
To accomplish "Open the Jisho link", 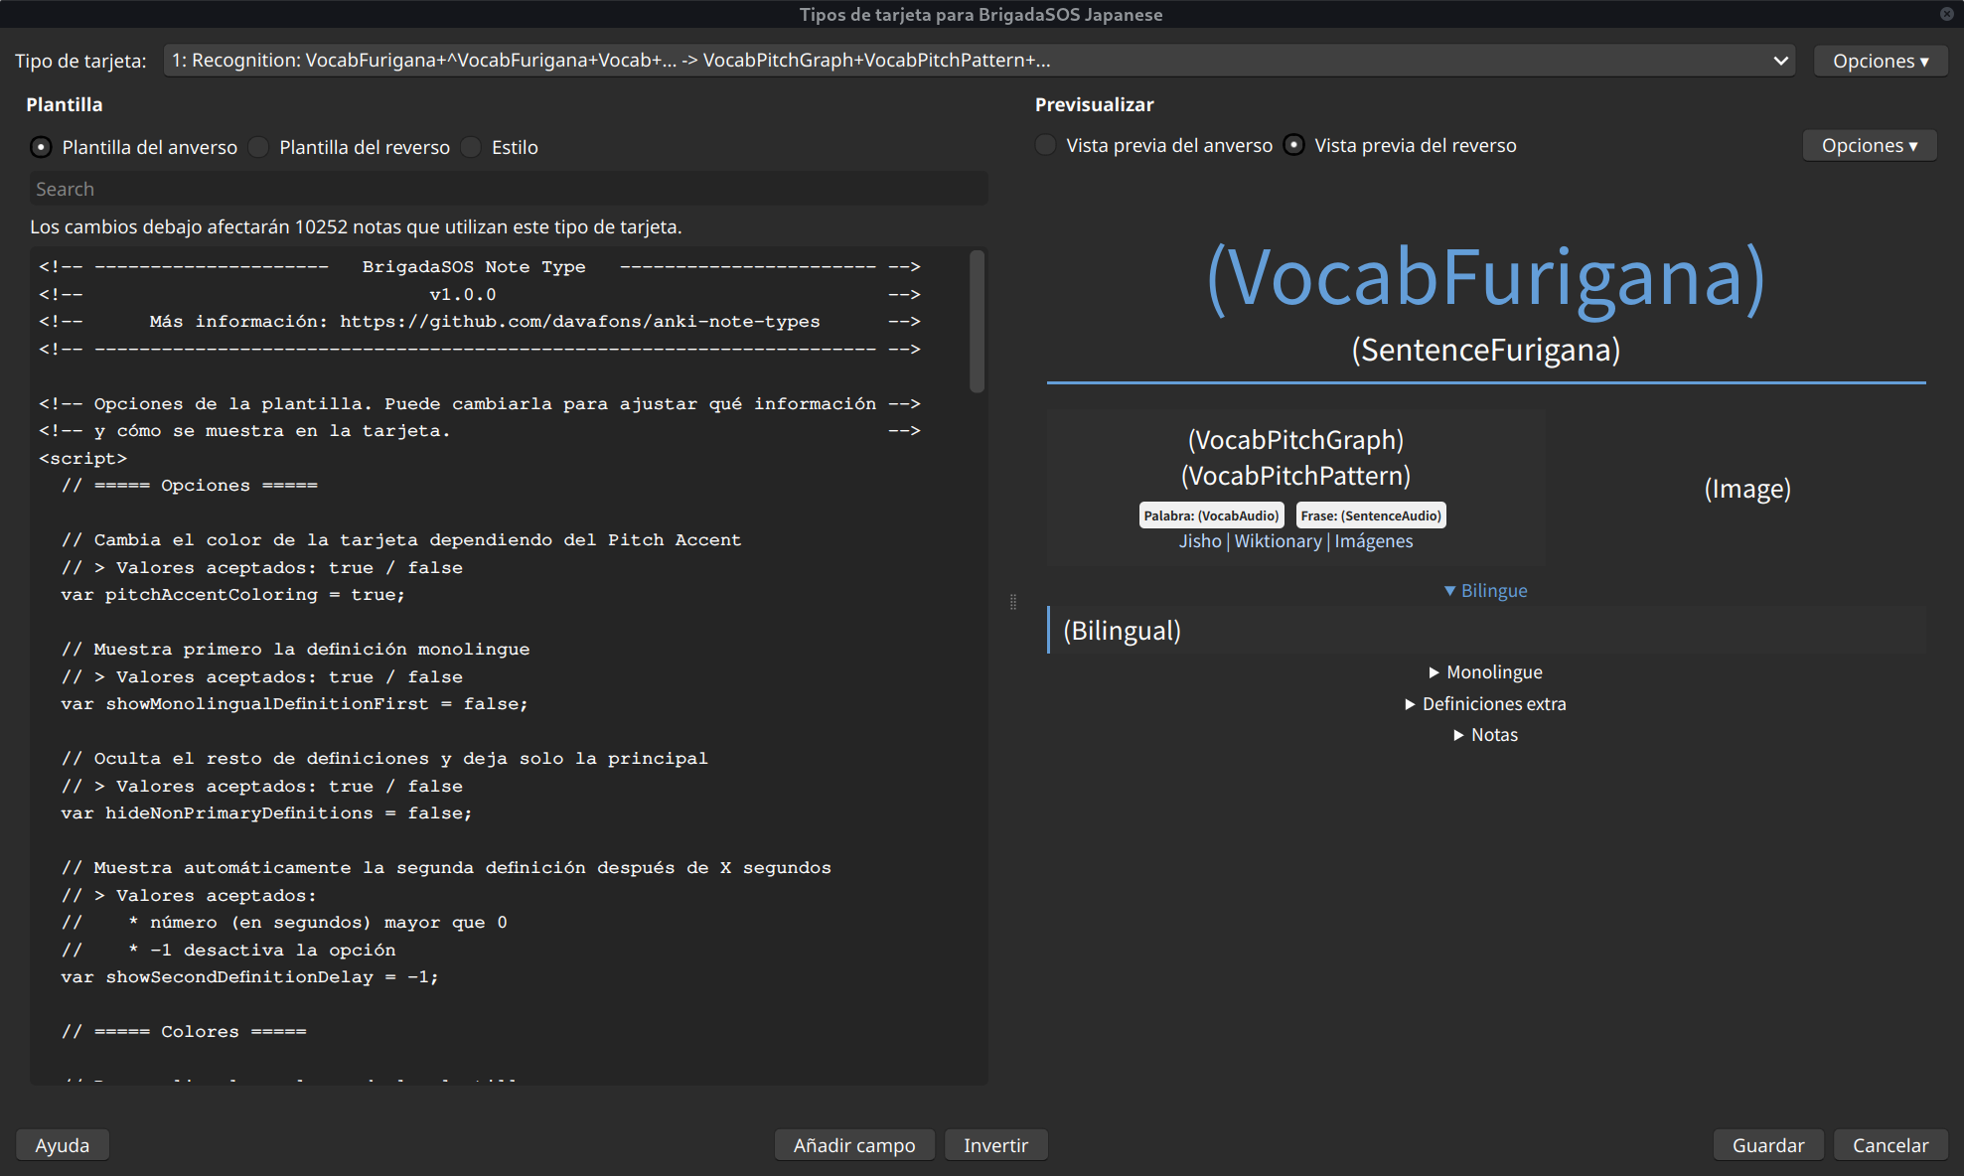I will point(1200,541).
